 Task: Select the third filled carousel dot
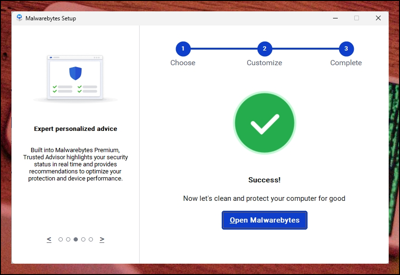click(x=76, y=240)
